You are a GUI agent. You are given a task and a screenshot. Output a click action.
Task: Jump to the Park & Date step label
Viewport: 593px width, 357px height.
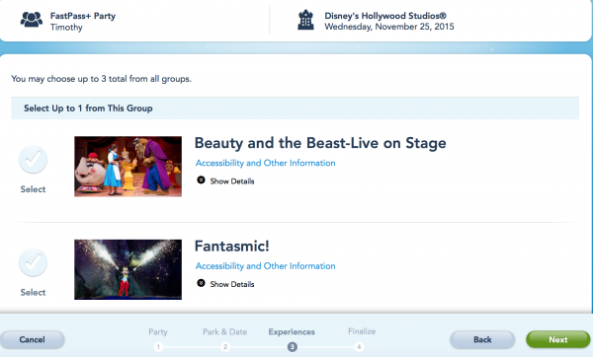coord(224,331)
